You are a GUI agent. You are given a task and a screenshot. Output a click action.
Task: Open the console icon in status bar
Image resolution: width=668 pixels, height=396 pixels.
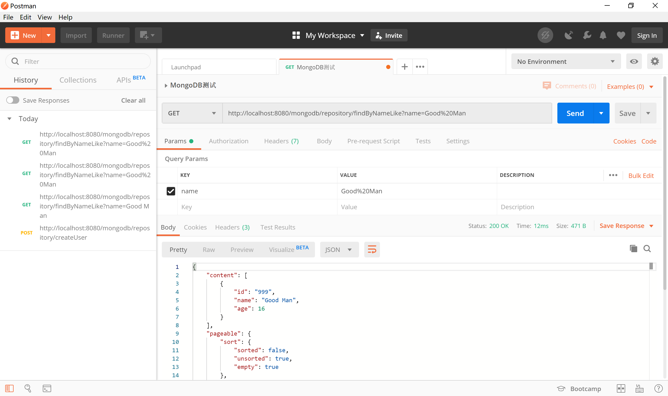[x=47, y=388]
